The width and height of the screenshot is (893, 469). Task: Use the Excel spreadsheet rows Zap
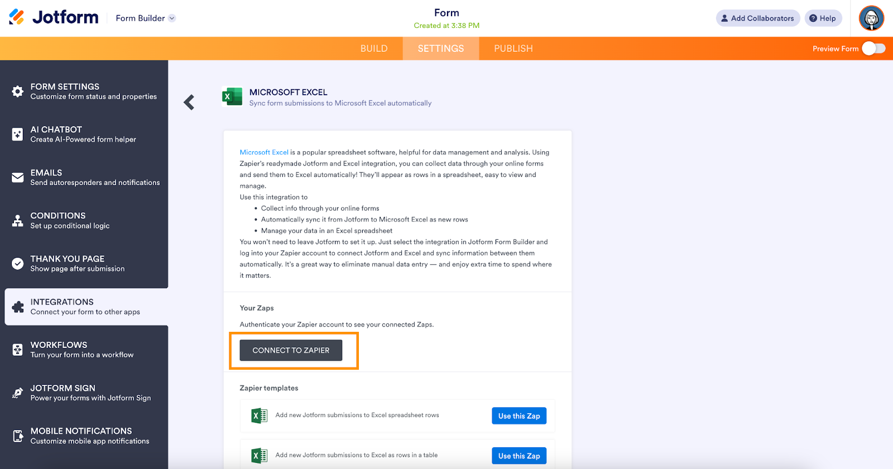(x=519, y=416)
